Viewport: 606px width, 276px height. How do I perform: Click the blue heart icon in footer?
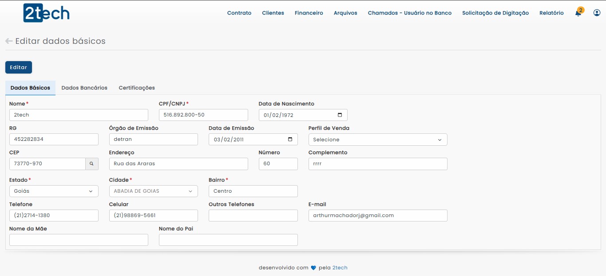313,268
